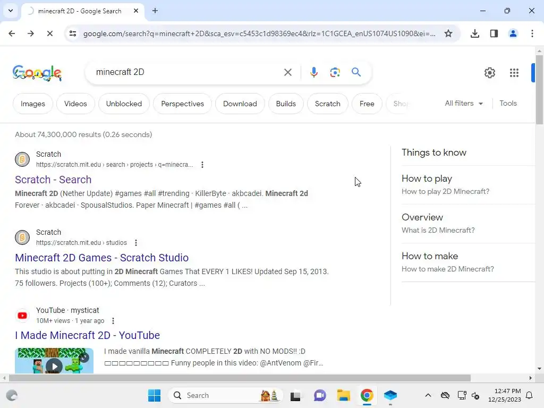Go to Google home via logo
Viewport: 544px width, 408px height.
click(x=37, y=73)
